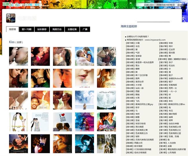
Task: Open the first kiss poster thumbnail
Action: pos(18,56)
